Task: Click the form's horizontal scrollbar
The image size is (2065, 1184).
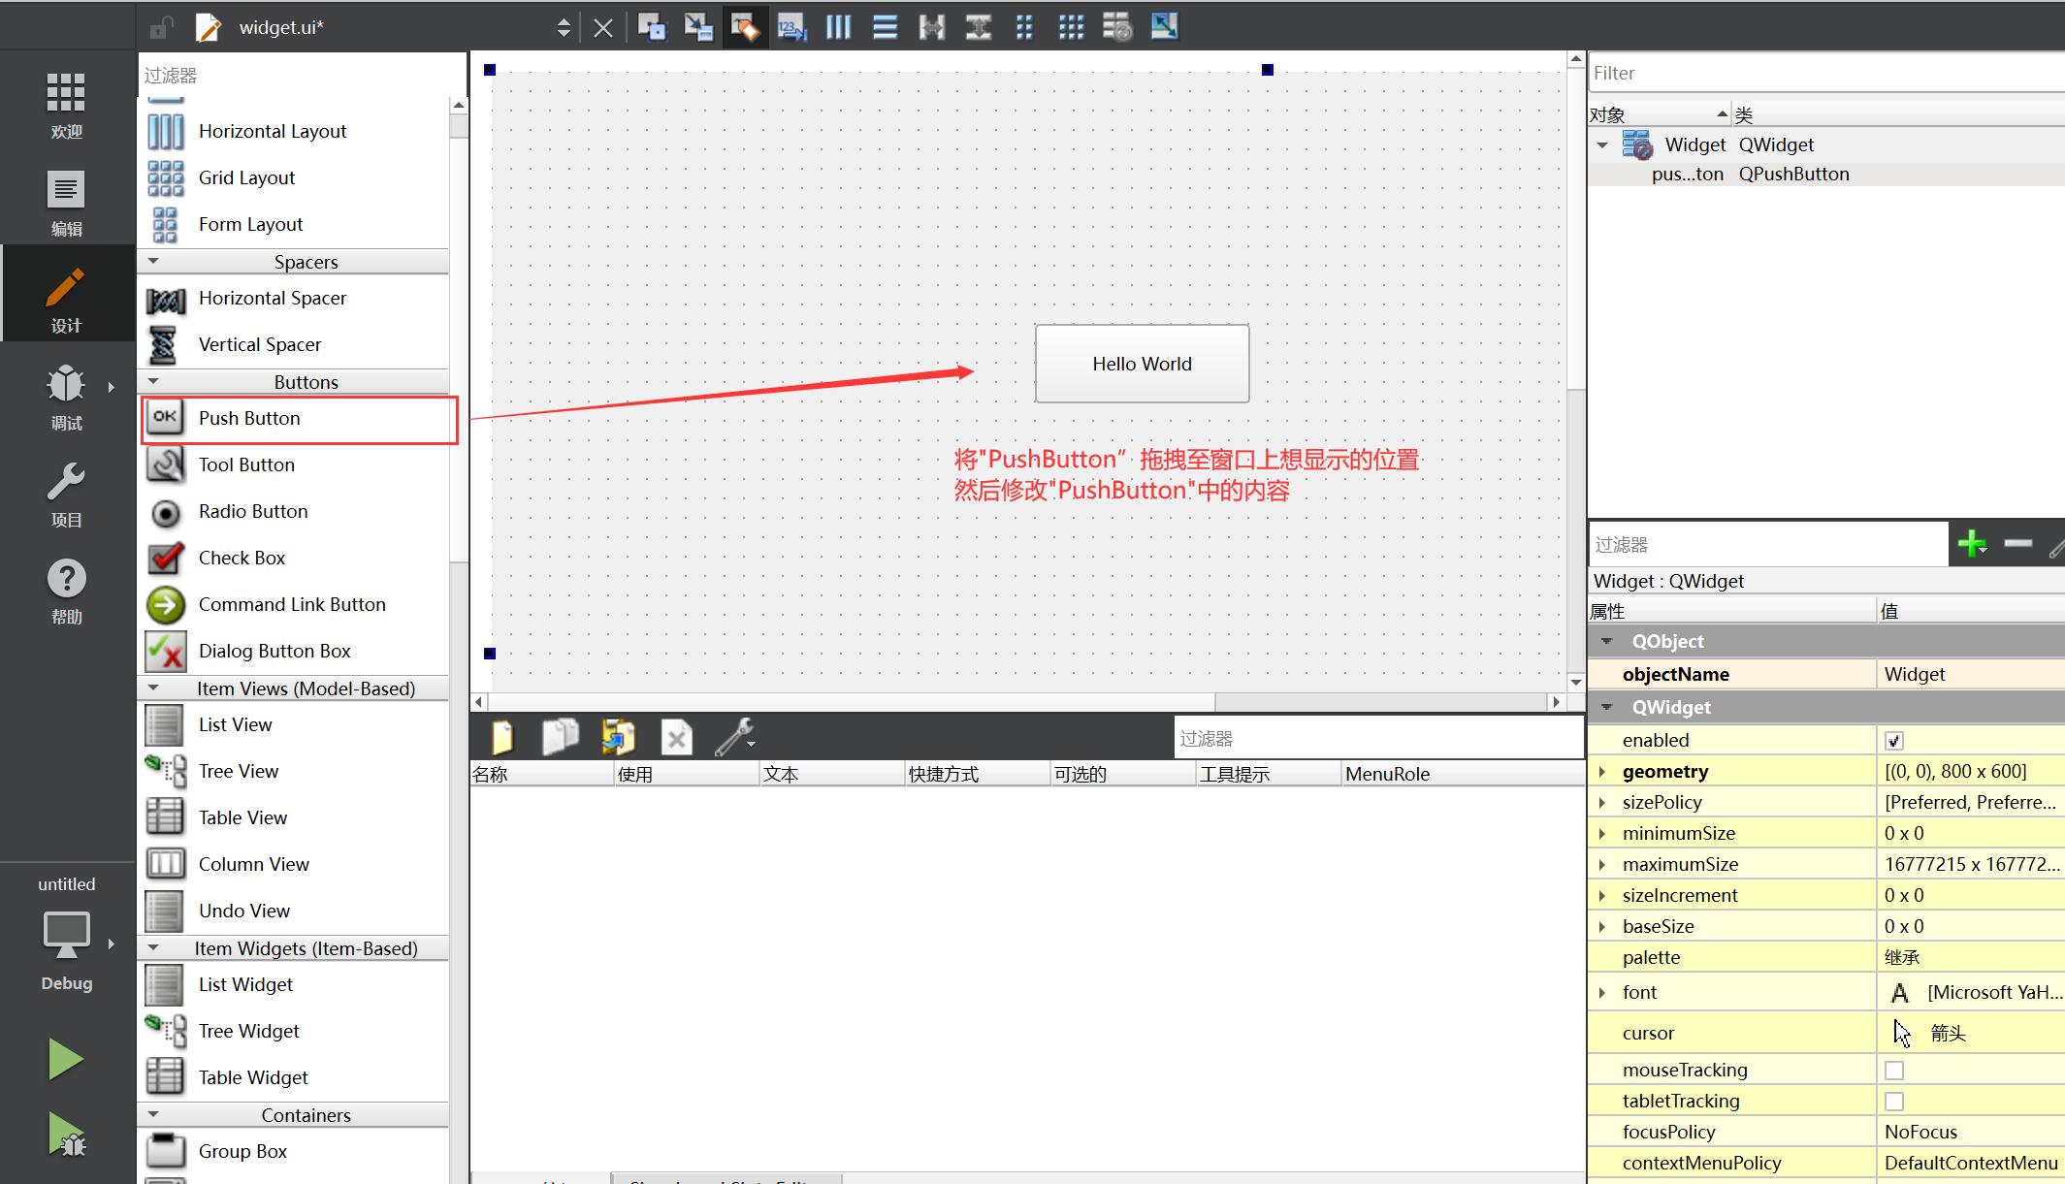Action: [x=851, y=701]
